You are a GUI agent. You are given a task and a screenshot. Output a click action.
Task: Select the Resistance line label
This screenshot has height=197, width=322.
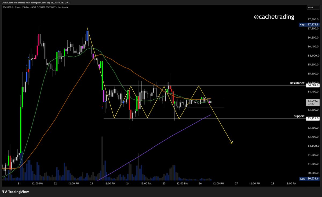297,83
